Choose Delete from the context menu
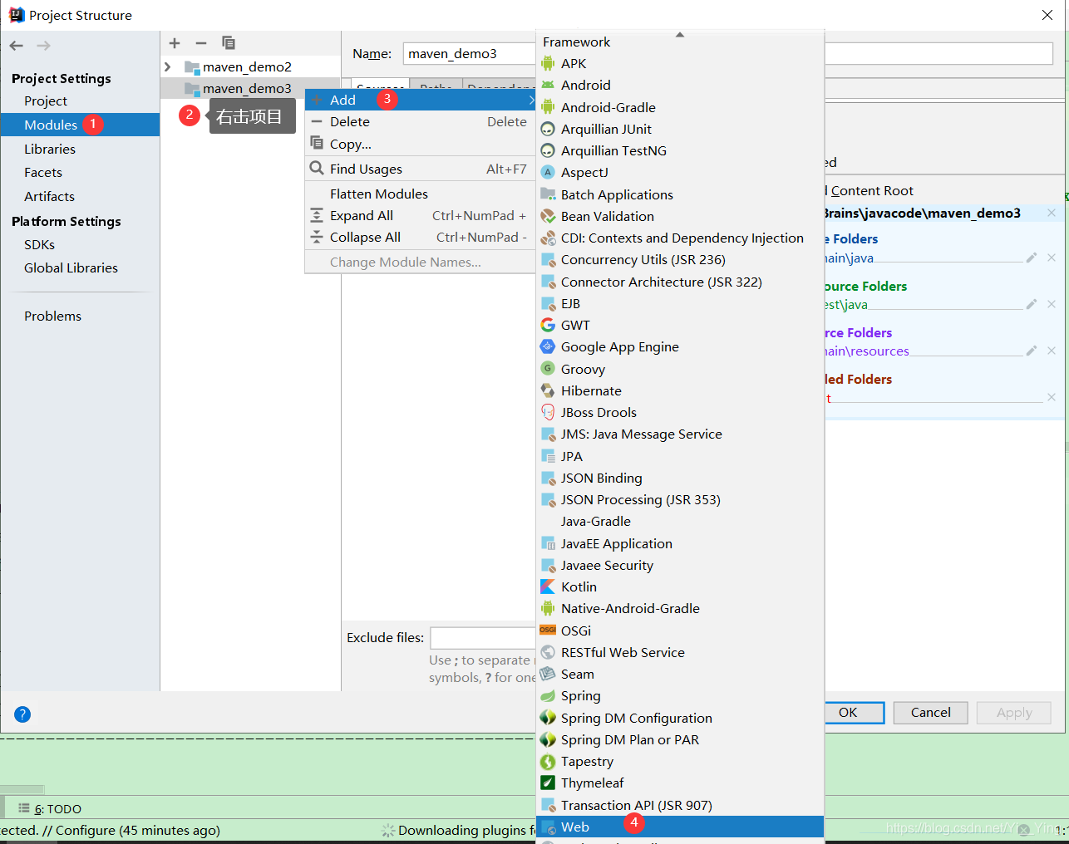 coord(421,121)
